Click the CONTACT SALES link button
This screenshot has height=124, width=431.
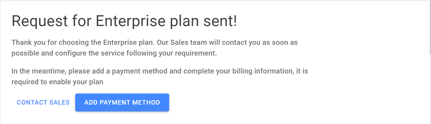click(43, 102)
